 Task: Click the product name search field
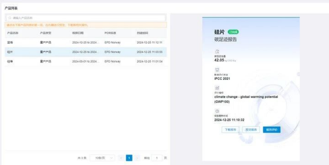click(87, 18)
